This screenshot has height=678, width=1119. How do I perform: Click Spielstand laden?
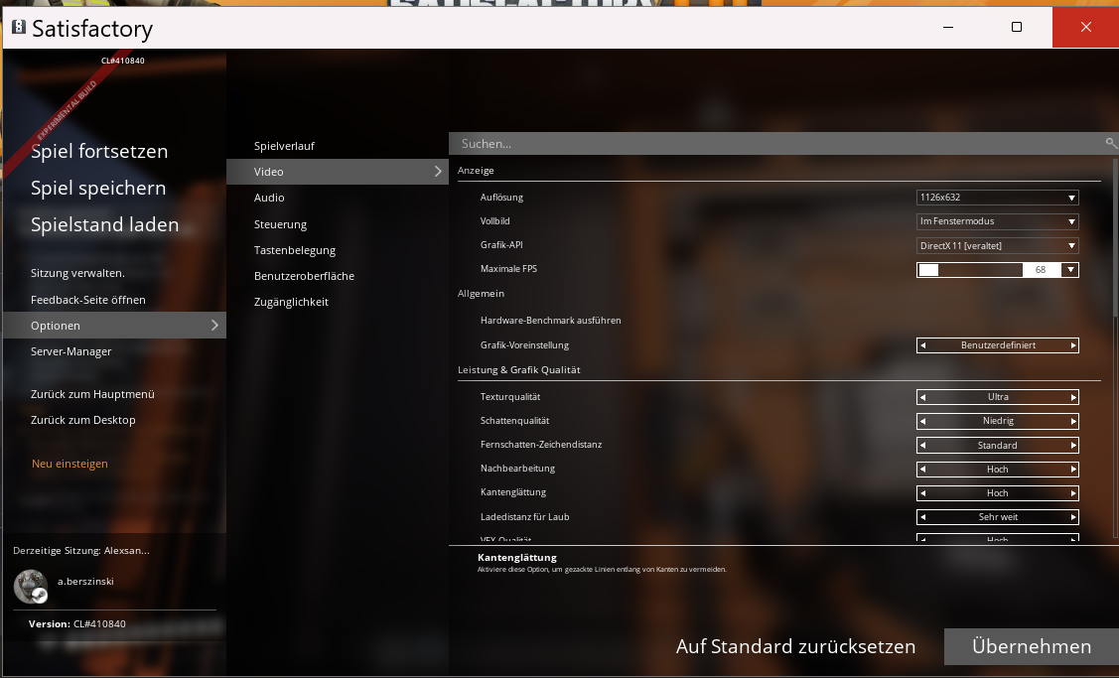(105, 224)
